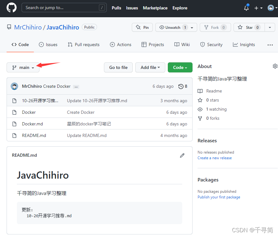This screenshot has height=236, width=278.
Task: Click Publish your first package
Action: click(x=219, y=197)
